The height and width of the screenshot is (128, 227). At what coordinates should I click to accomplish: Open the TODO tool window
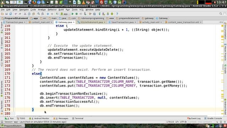pyautogui.click(x=21, y=118)
